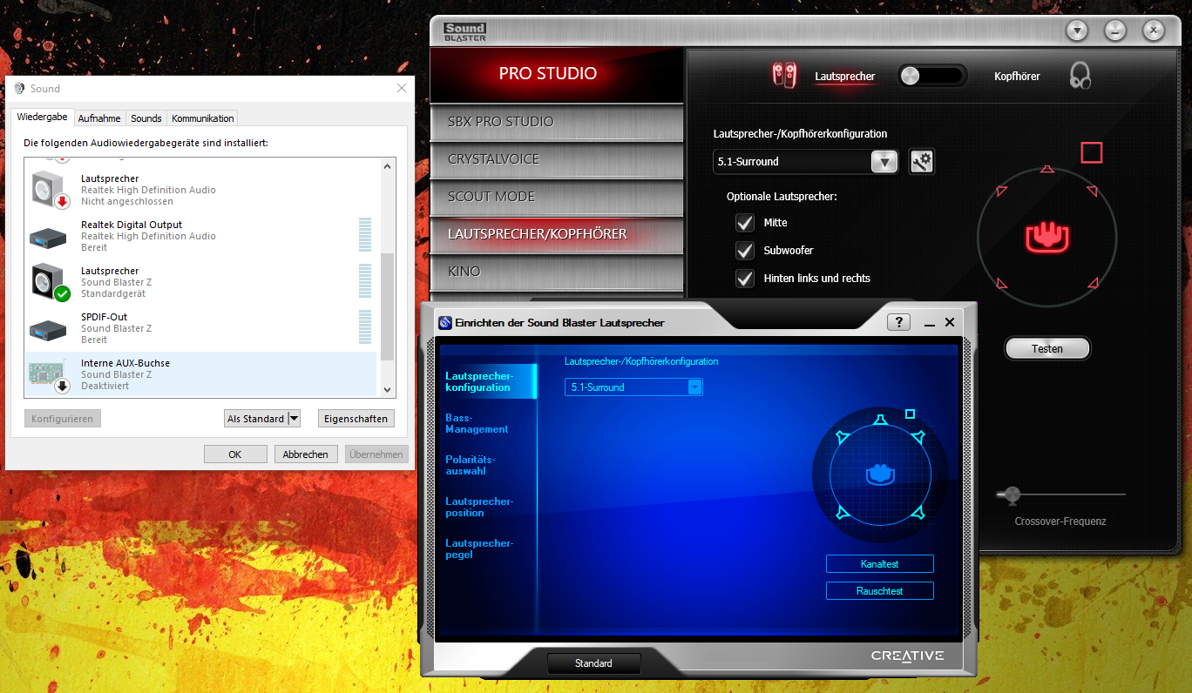Image resolution: width=1192 pixels, height=693 pixels.
Task: Click the Crossover-Frequenz slider handle
Action: [x=1012, y=495]
